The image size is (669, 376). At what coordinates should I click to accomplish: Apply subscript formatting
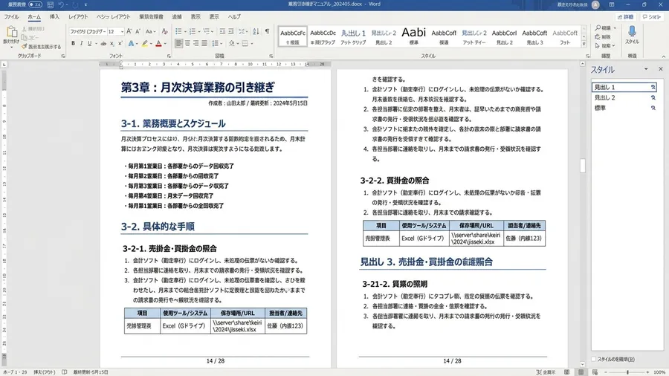[111, 44]
